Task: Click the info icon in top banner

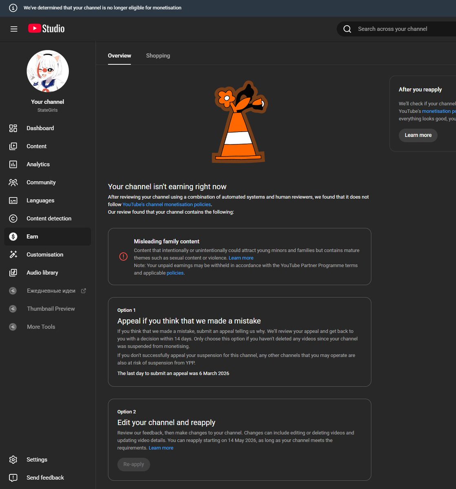Action: pyautogui.click(x=13, y=8)
